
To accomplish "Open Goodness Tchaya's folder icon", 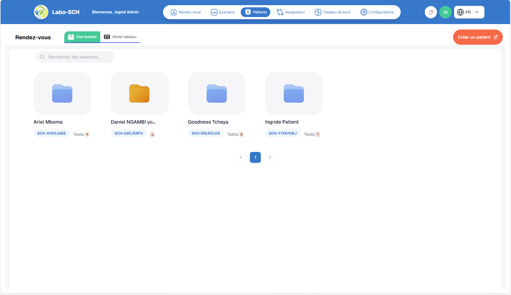I will (x=217, y=93).
